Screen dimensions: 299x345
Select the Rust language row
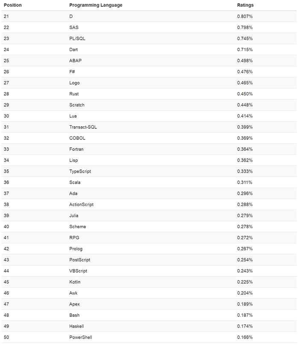(x=74, y=94)
